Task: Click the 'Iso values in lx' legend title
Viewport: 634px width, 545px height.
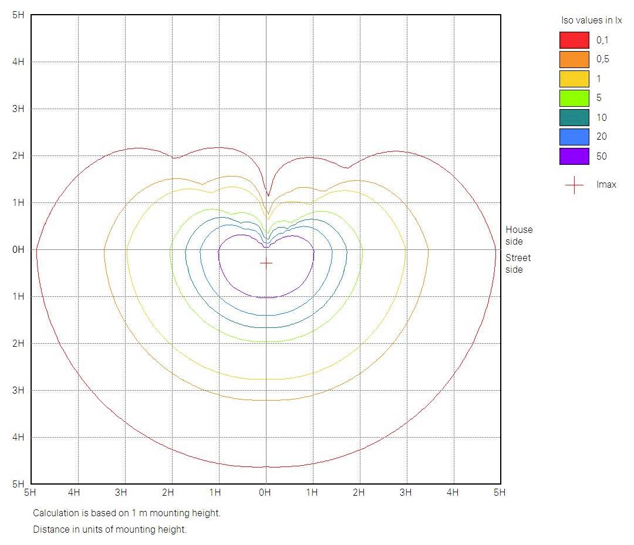Action: 591,20
